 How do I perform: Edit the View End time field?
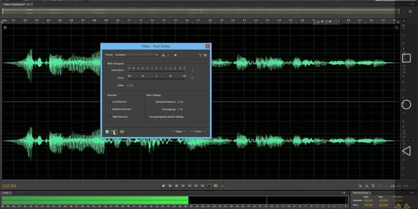[x=383, y=205]
